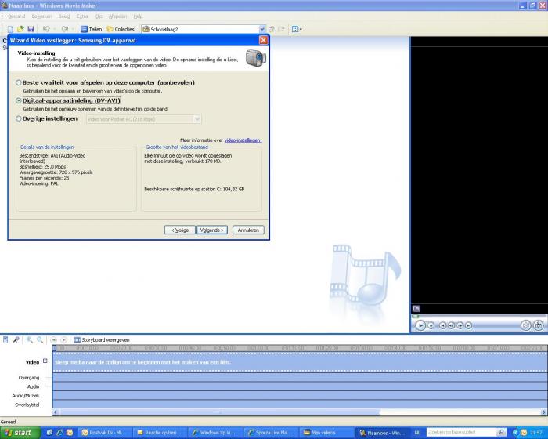The image size is (548, 439).
Task: Click the Undo icon in the toolbar
Action: pyautogui.click(x=45, y=29)
